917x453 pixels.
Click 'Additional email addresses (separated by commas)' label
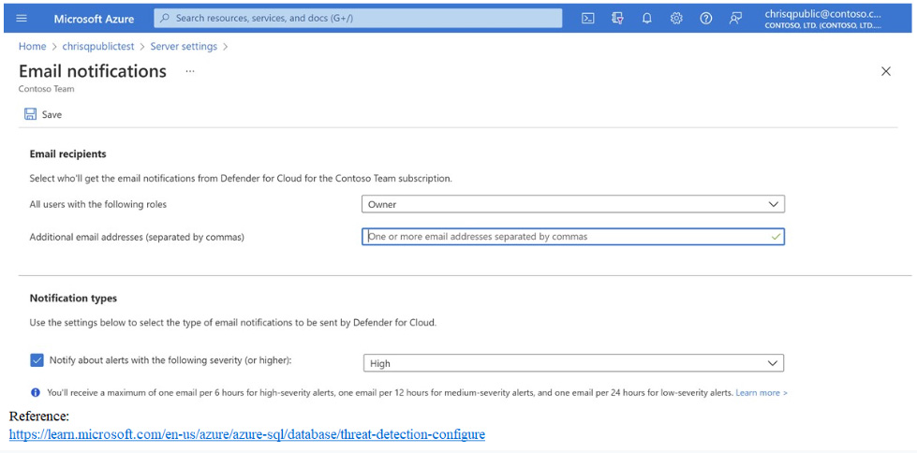[x=137, y=237]
